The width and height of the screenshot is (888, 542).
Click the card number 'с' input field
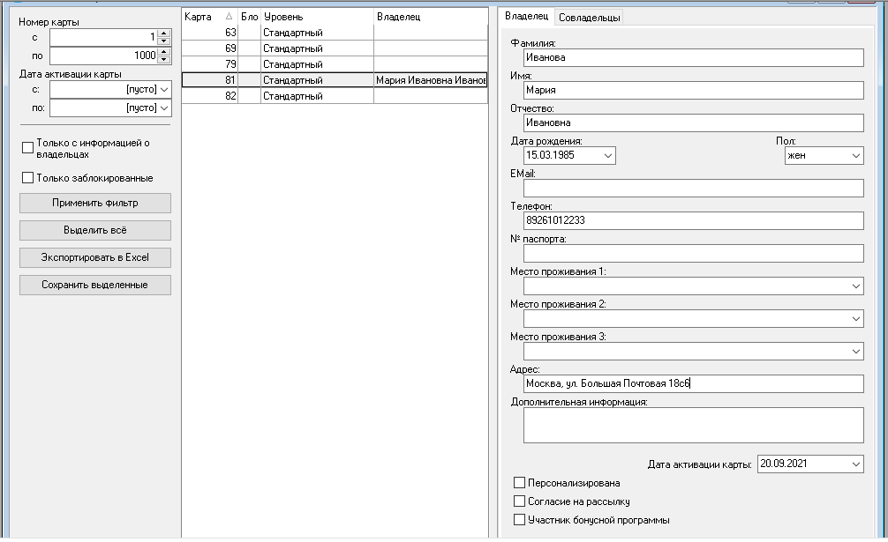point(103,37)
